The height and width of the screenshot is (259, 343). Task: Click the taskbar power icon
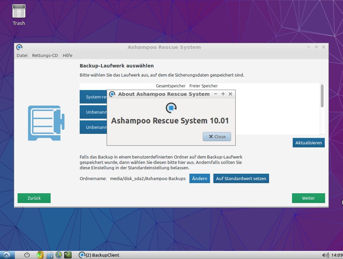(27, 255)
